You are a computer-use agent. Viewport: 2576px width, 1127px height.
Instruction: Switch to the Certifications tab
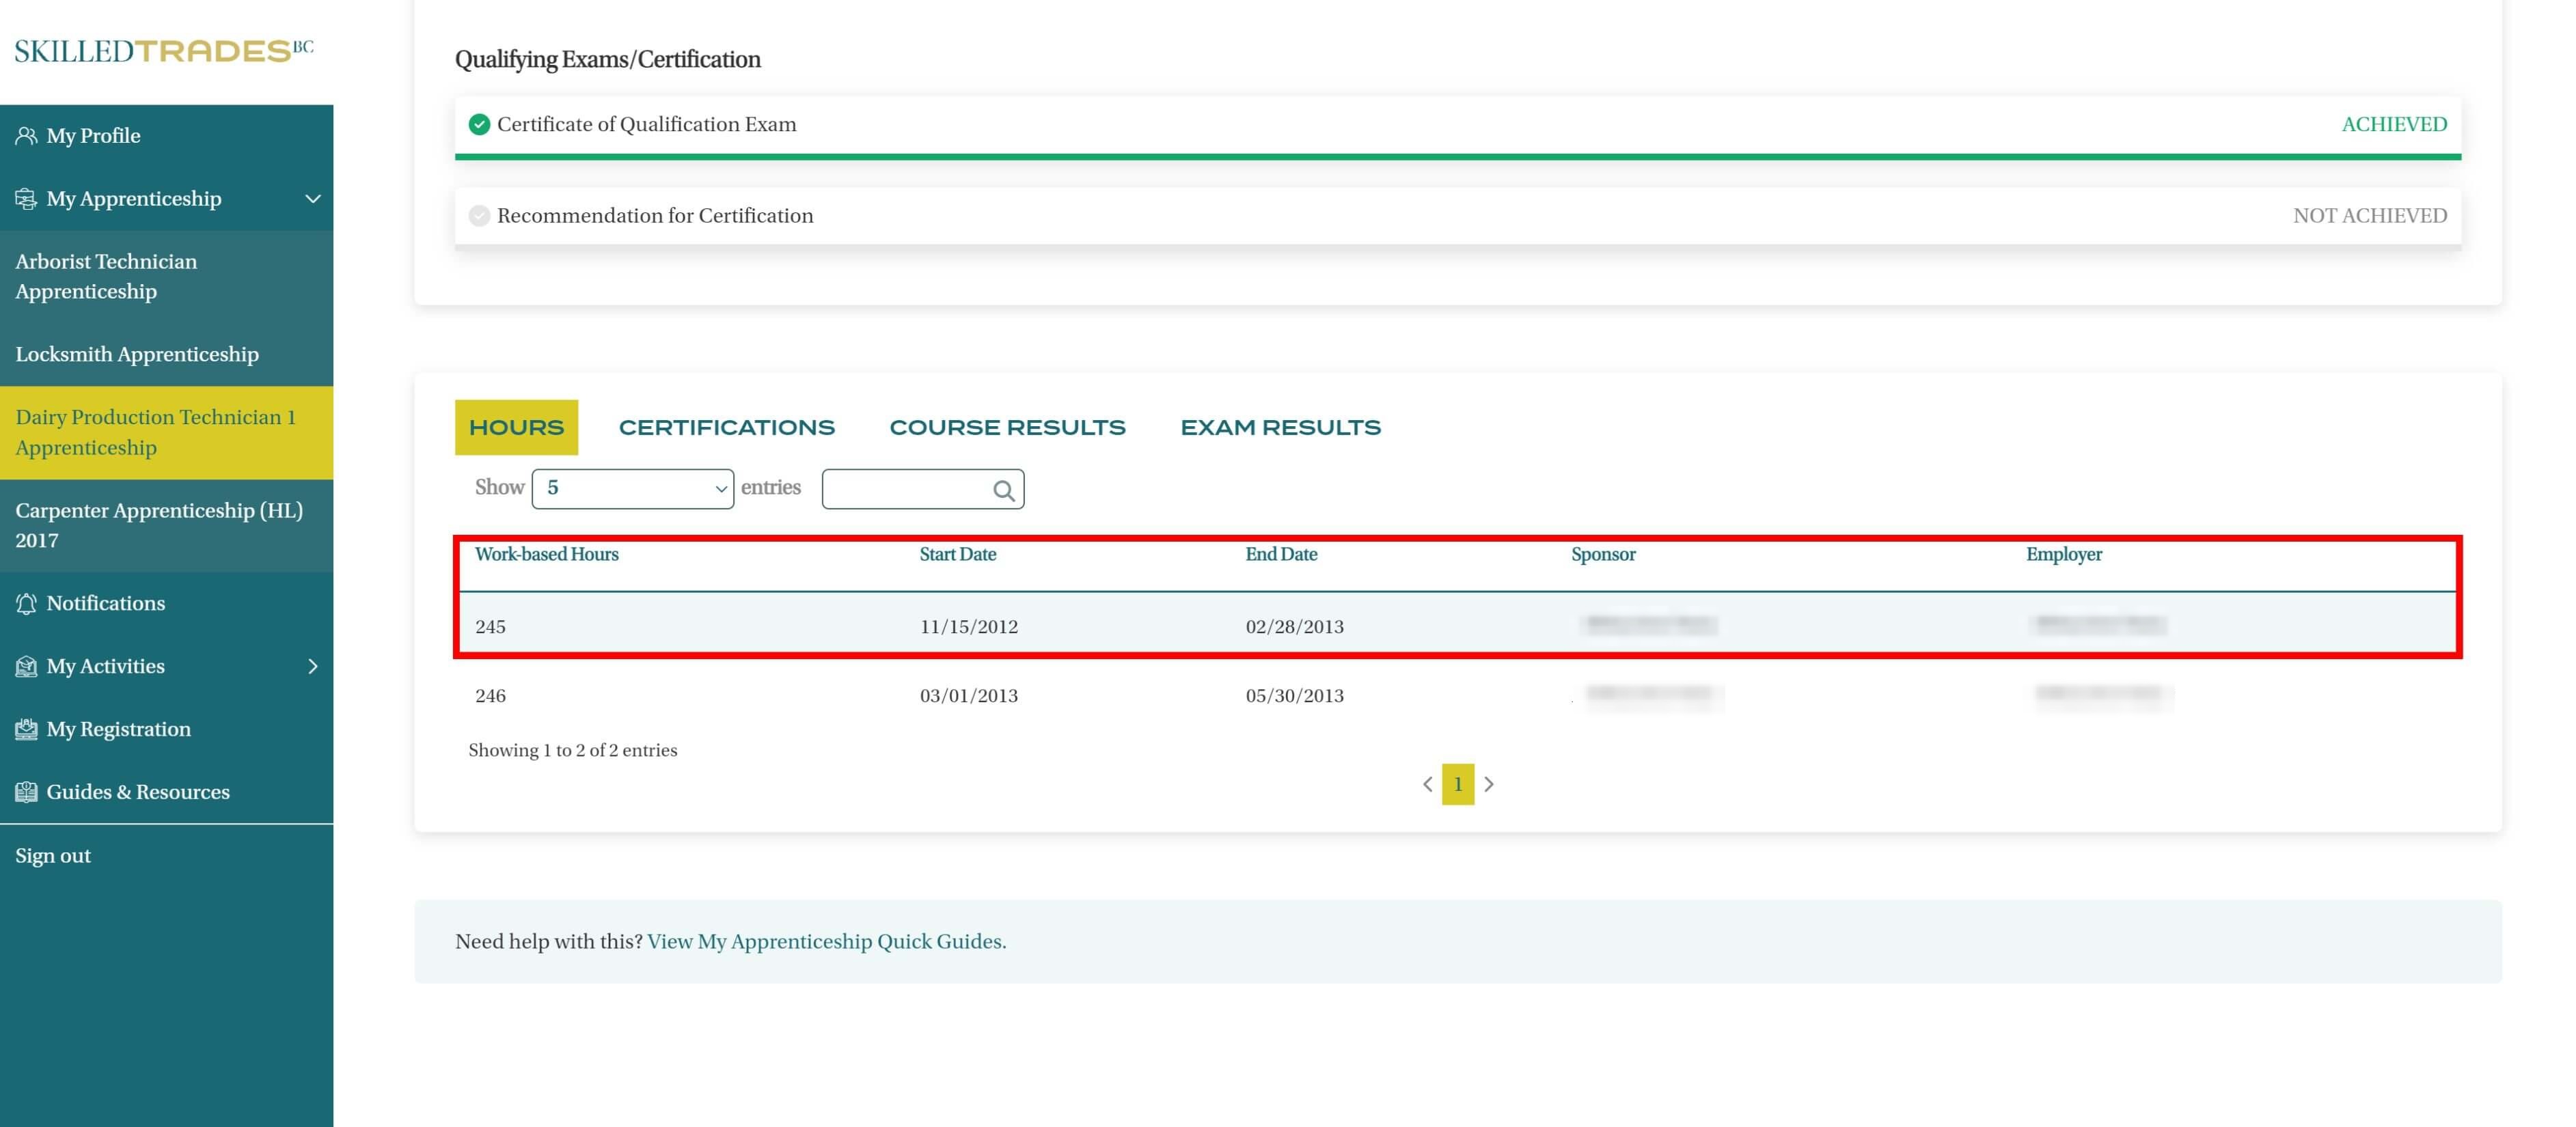pyautogui.click(x=726, y=428)
